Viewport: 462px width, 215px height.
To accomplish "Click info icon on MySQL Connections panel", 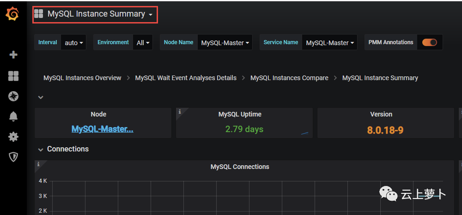I will [38, 164].
